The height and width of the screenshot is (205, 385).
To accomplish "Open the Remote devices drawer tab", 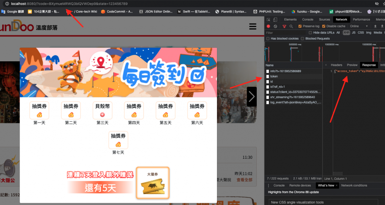I will pyautogui.click(x=300, y=185).
